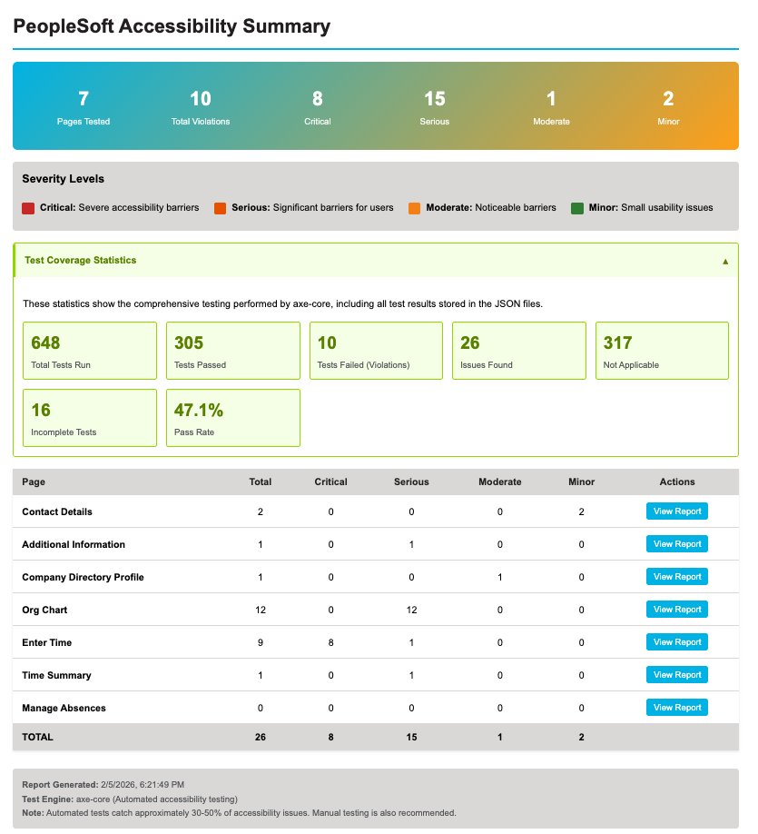Open the Enter Time report
758x834 pixels.
click(676, 641)
